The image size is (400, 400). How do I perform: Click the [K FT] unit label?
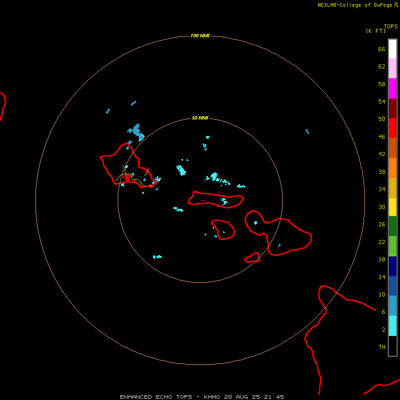pos(376,31)
